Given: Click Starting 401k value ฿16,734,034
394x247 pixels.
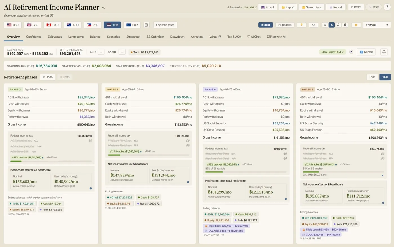Looking at the screenshot, I should (46, 66).
